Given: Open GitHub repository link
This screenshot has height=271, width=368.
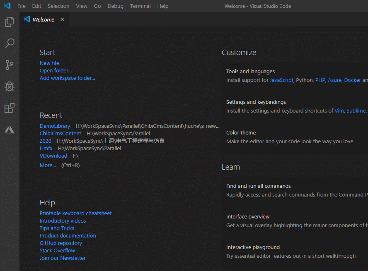Looking at the screenshot, I should tap(61, 243).
